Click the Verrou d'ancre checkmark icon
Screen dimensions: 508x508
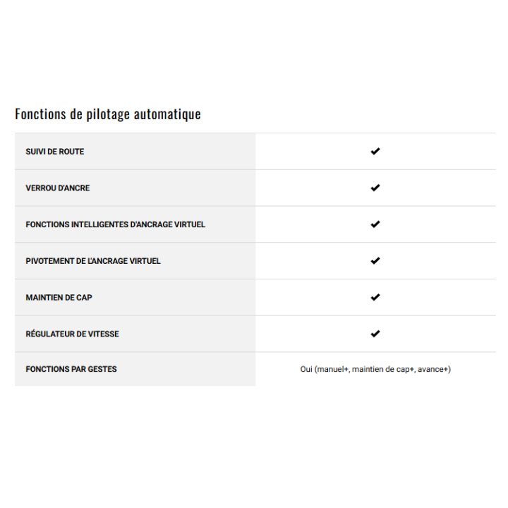(x=375, y=188)
